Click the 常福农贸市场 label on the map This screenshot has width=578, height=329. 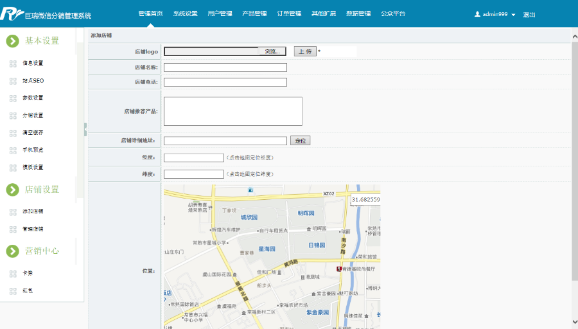coord(293,305)
